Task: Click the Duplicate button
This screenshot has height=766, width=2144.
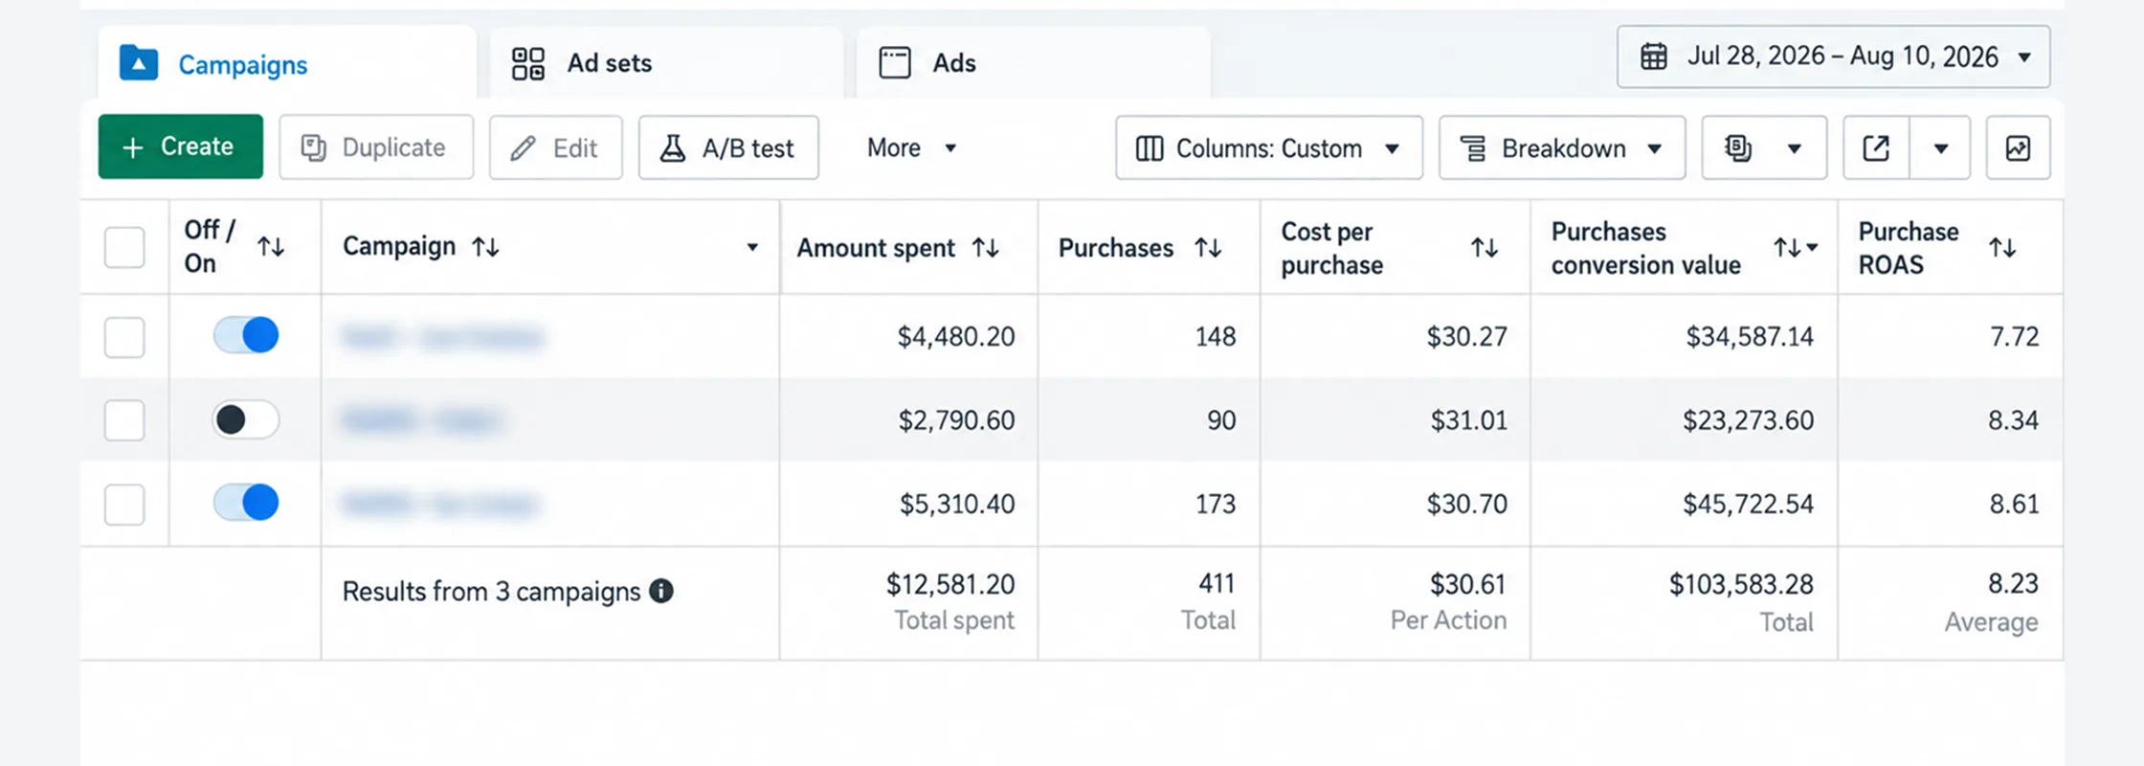Action: [x=376, y=147]
